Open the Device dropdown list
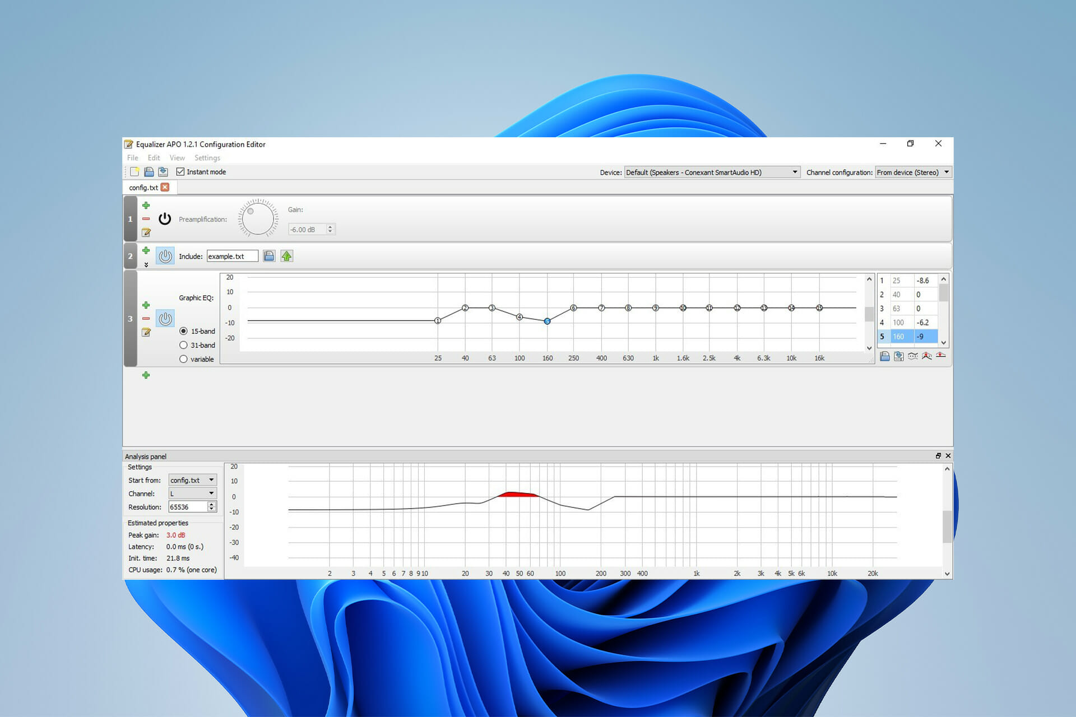The image size is (1076, 717). [x=712, y=172]
